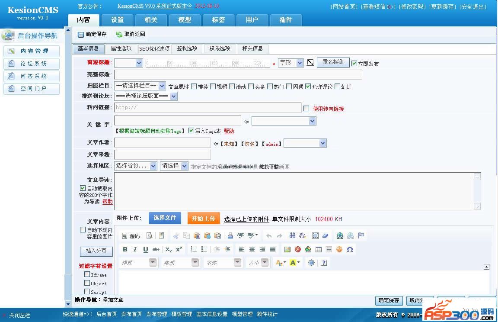Check the Iframe filter checkbox
This screenshot has height=322, width=498.
87,274
